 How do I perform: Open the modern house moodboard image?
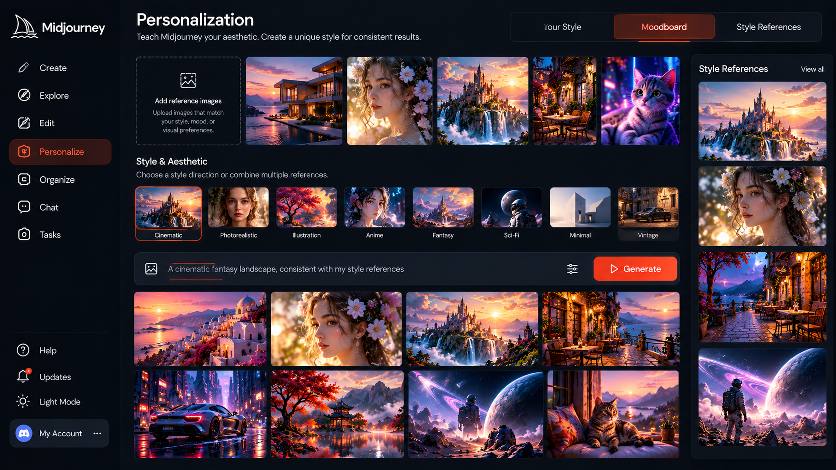tap(294, 101)
